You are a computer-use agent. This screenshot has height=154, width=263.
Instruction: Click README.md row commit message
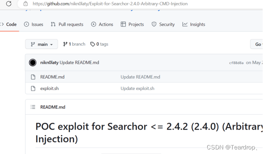pyautogui.click(x=140, y=77)
